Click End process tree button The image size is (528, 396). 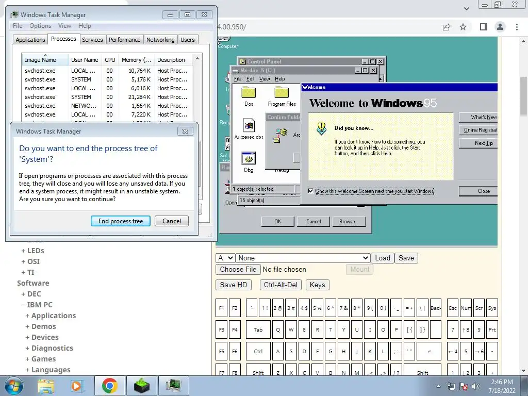click(121, 221)
